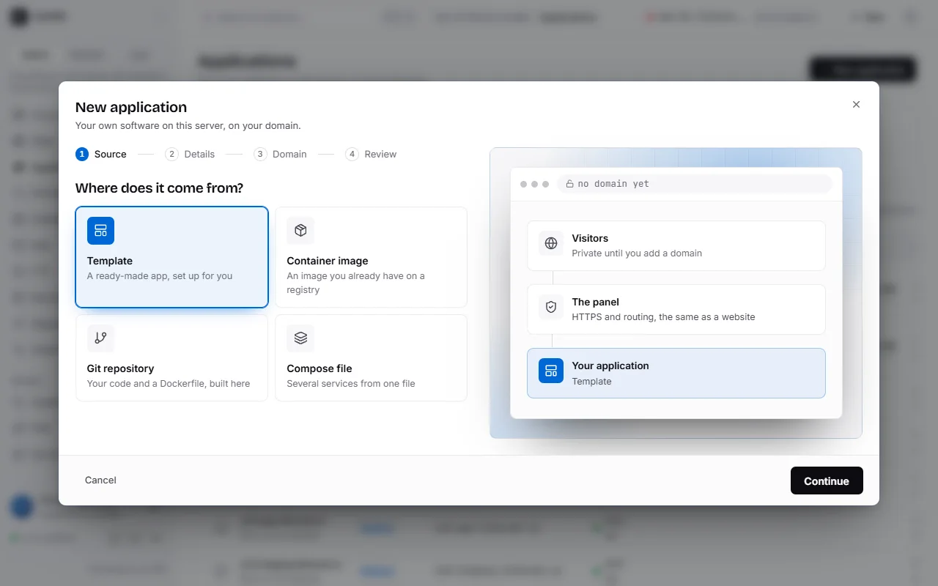The width and height of the screenshot is (938, 586).
Task: Click the Git repository branch icon
Action: (x=100, y=338)
